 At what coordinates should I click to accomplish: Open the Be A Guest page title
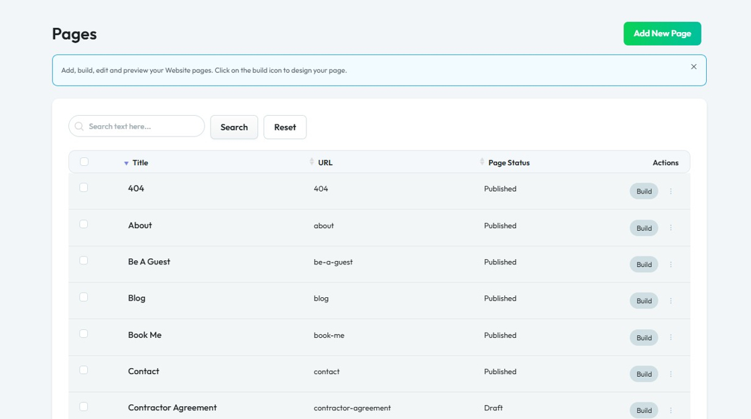(x=149, y=262)
